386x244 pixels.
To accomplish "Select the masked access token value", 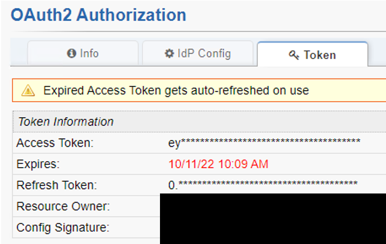I will 264,143.
